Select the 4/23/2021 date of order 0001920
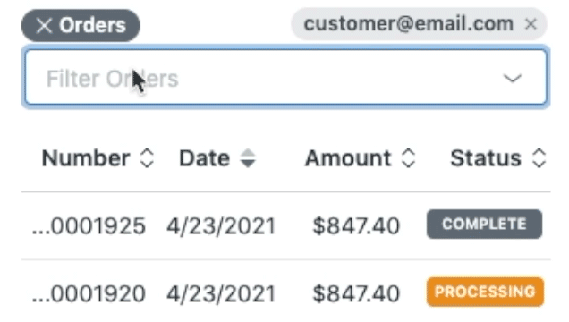The image size is (569, 322). 221,293
